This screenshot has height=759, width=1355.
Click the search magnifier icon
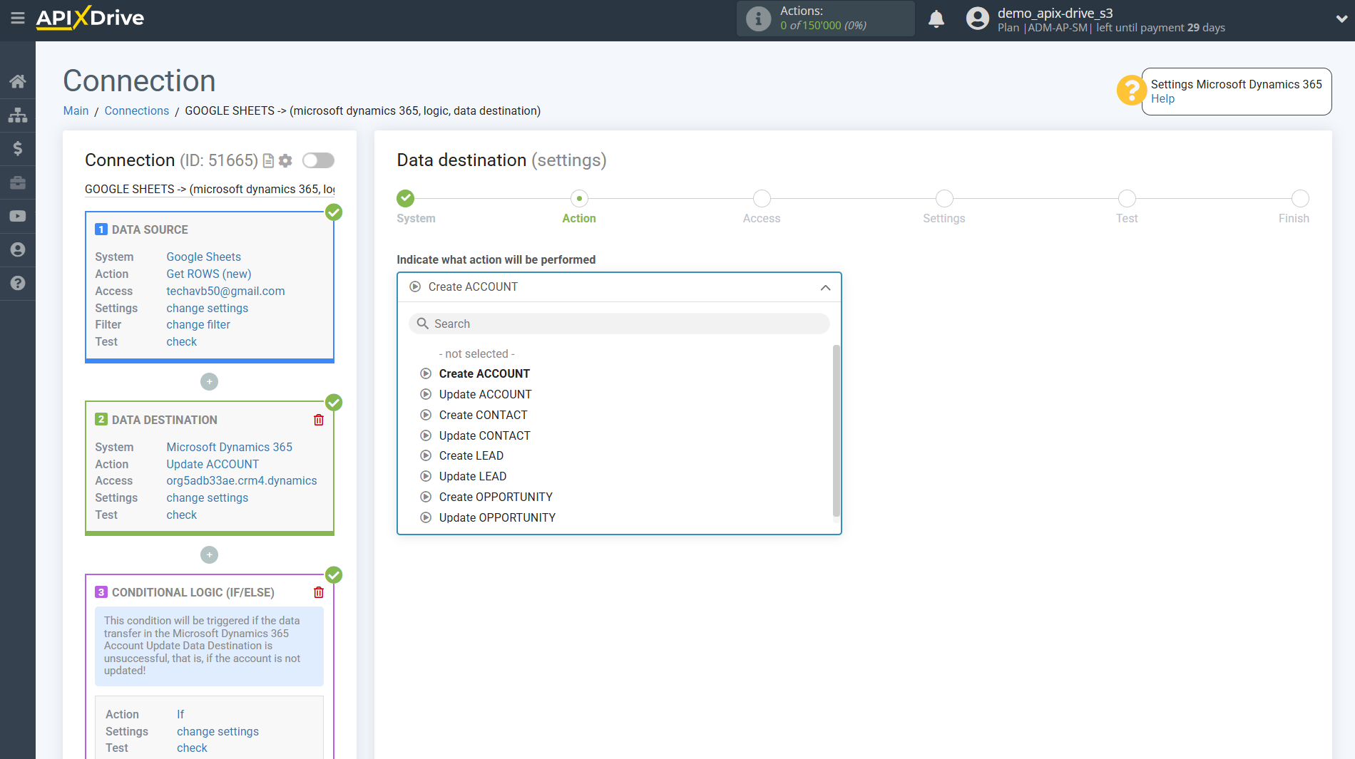click(422, 324)
